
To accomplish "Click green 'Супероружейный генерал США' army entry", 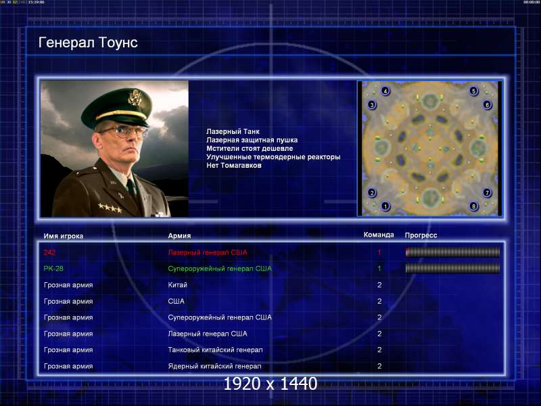I will 220,269.
